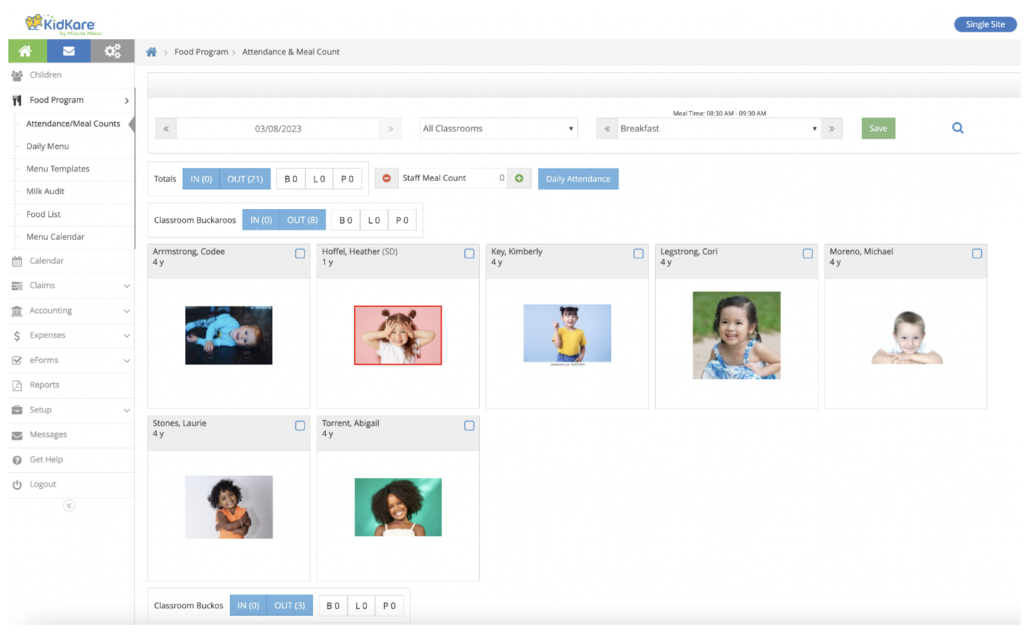Select the checkbox on Hoffel, Heather's card
The width and height of the screenshot is (1026, 642).
click(469, 254)
